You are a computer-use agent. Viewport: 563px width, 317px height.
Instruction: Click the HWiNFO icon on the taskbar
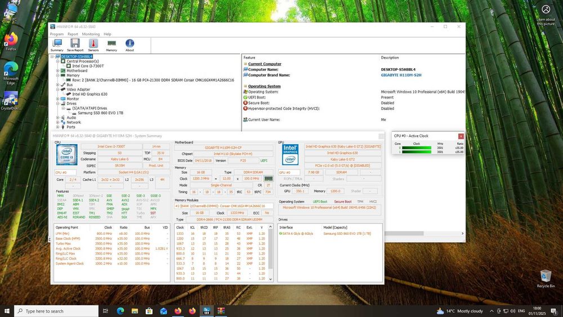[207, 311]
